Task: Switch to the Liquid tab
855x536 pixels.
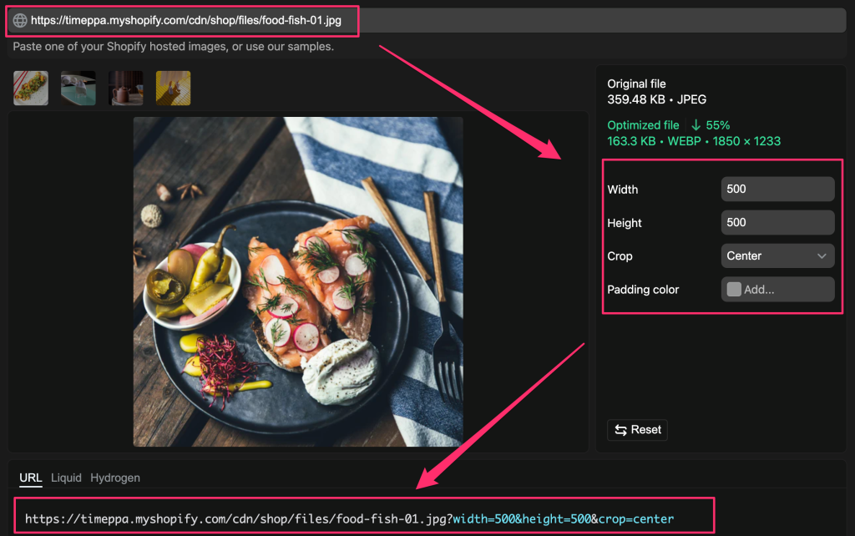Action: (66, 478)
